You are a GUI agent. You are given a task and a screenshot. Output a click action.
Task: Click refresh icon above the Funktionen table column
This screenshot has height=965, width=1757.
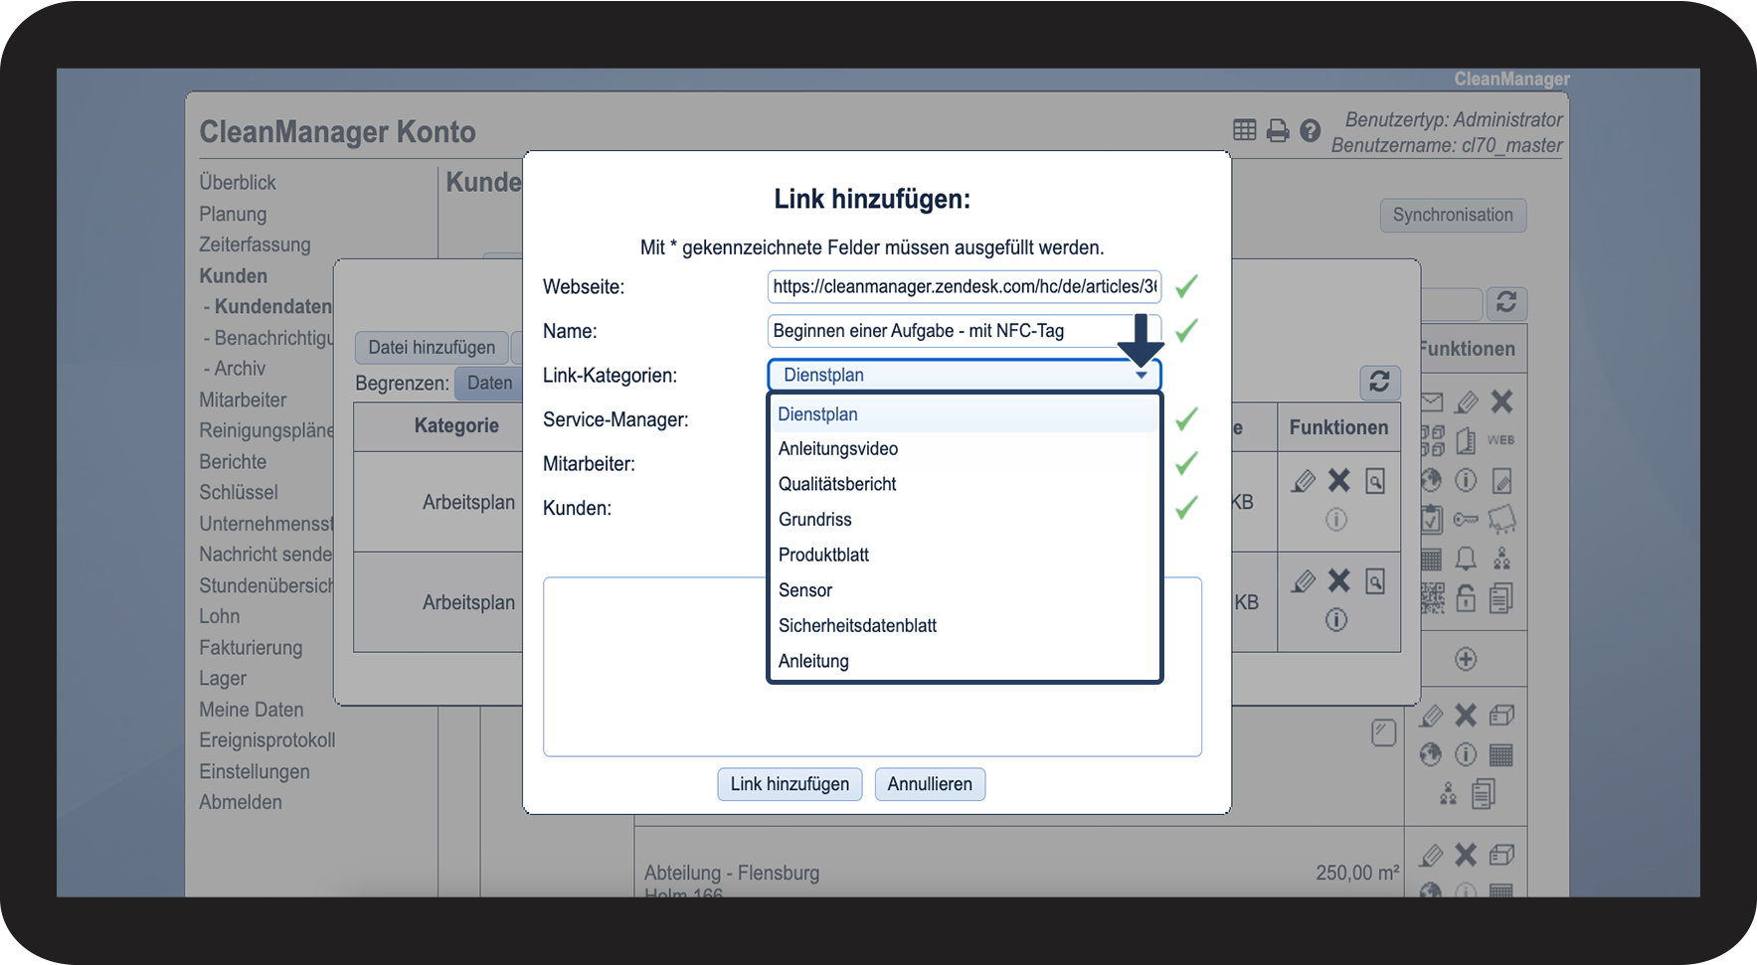coord(1379,382)
